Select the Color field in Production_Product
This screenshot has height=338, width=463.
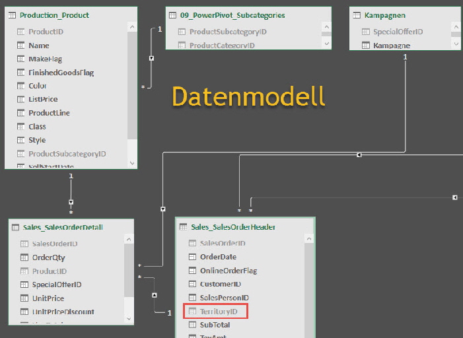coord(38,86)
